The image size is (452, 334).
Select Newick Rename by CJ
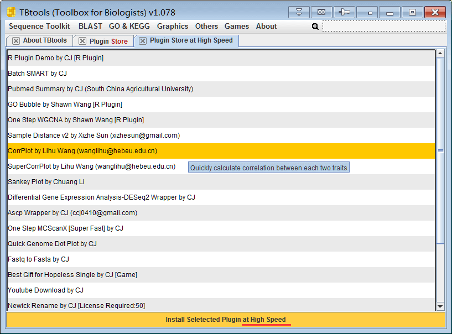(x=221, y=305)
